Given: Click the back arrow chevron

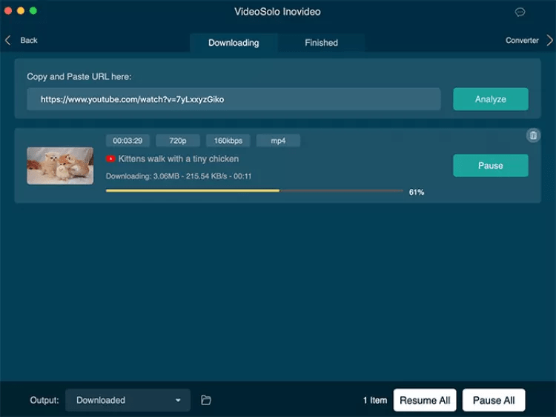Looking at the screenshot, I should pos(8,40).
